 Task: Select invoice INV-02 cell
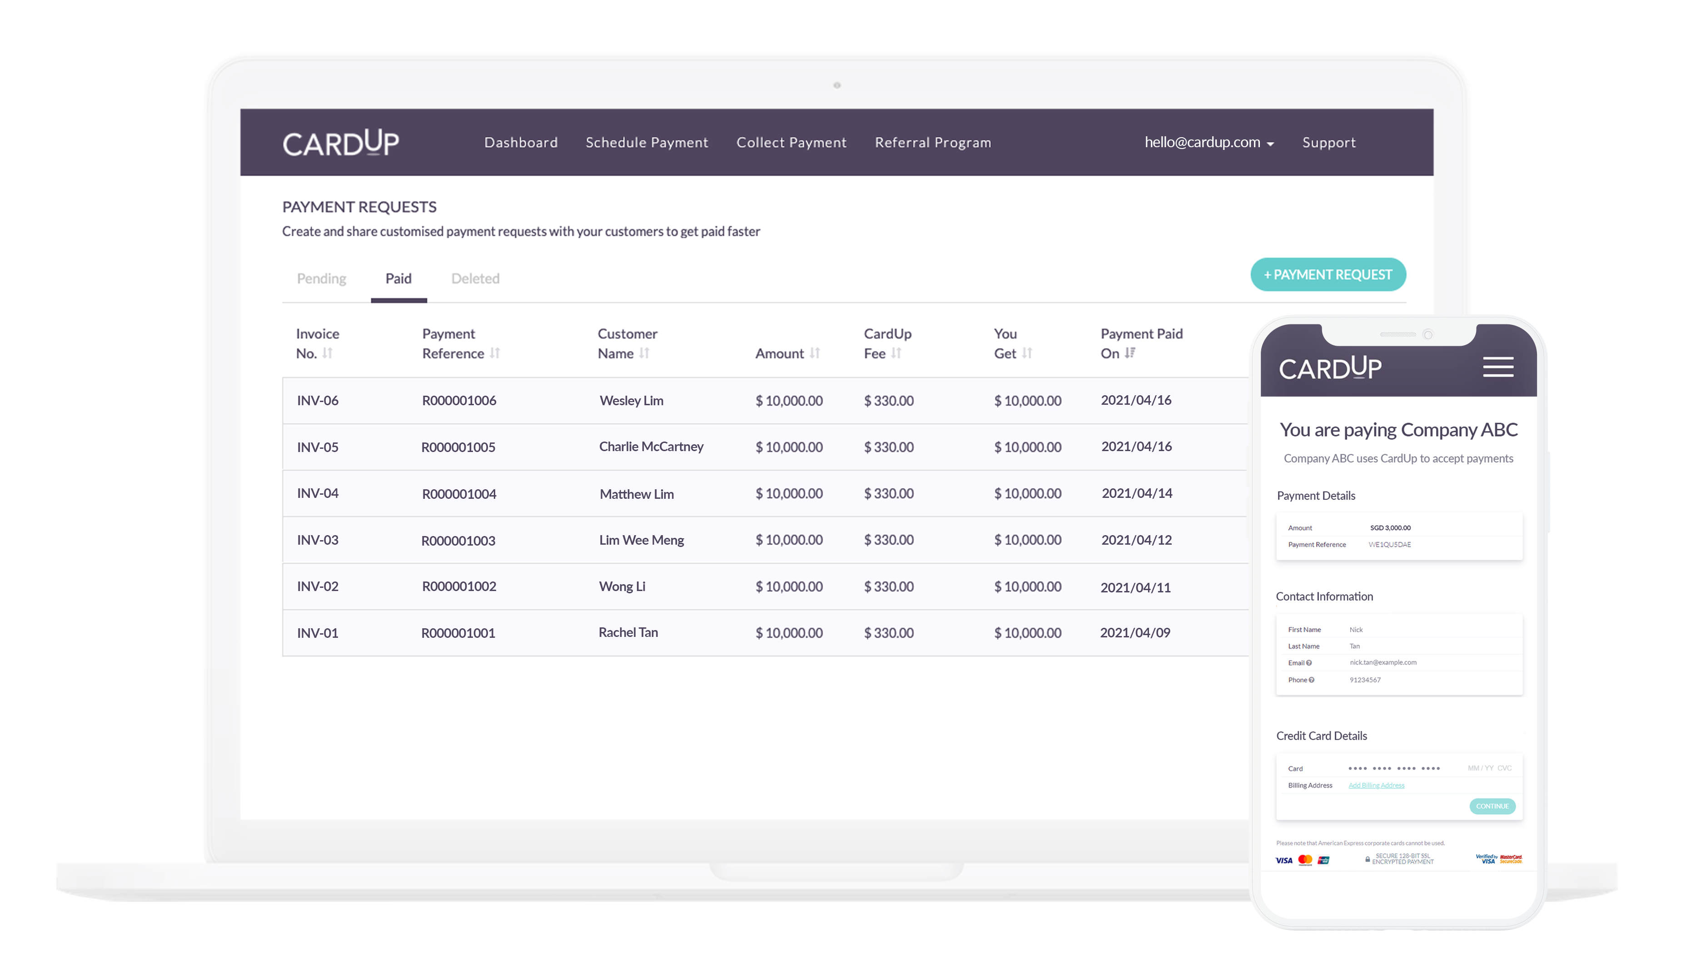pos(317,586)
